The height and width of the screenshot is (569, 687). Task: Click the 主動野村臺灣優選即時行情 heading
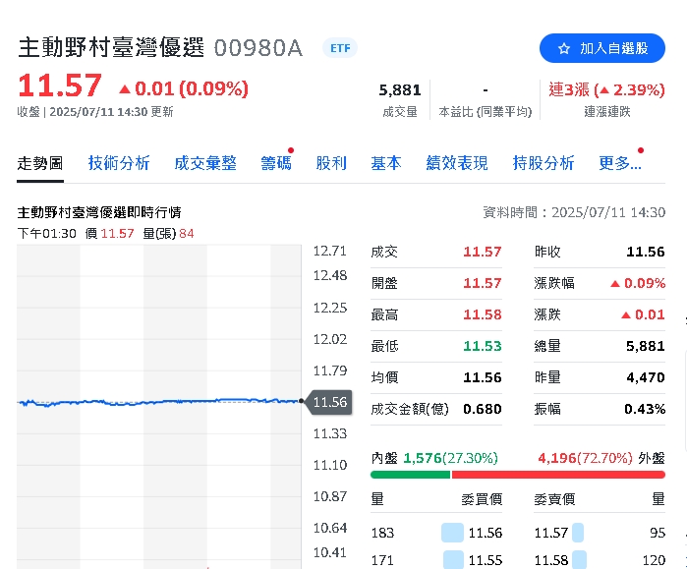point(99,212)
